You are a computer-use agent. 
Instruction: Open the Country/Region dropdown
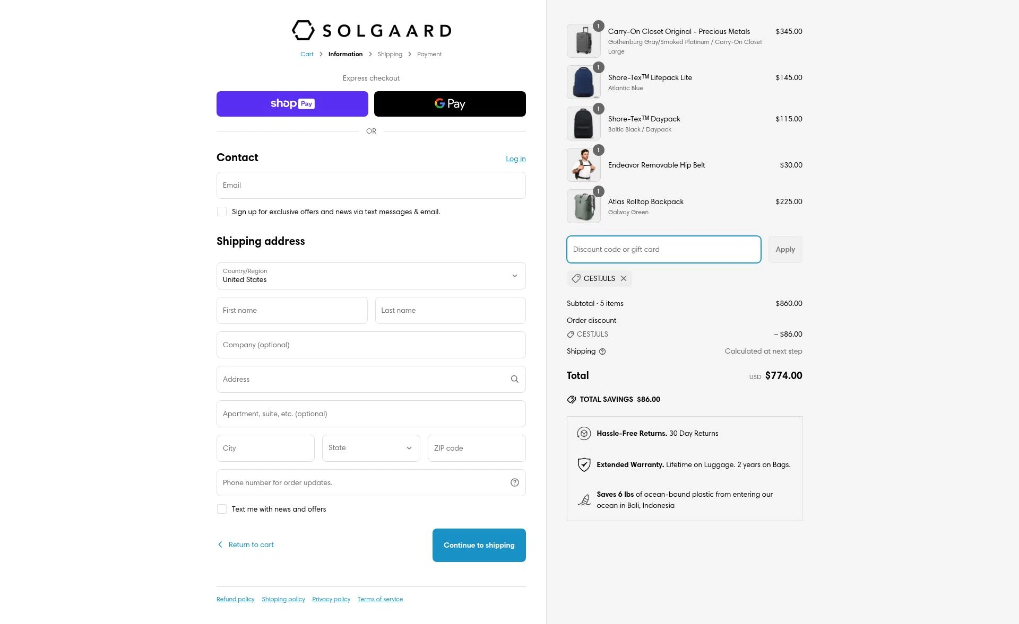[x=371, y=276]
